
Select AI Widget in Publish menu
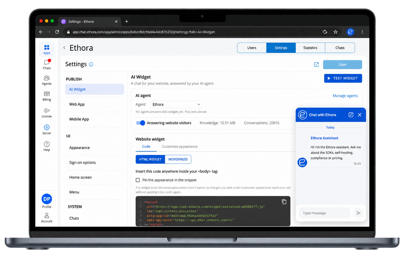point(95,89)
